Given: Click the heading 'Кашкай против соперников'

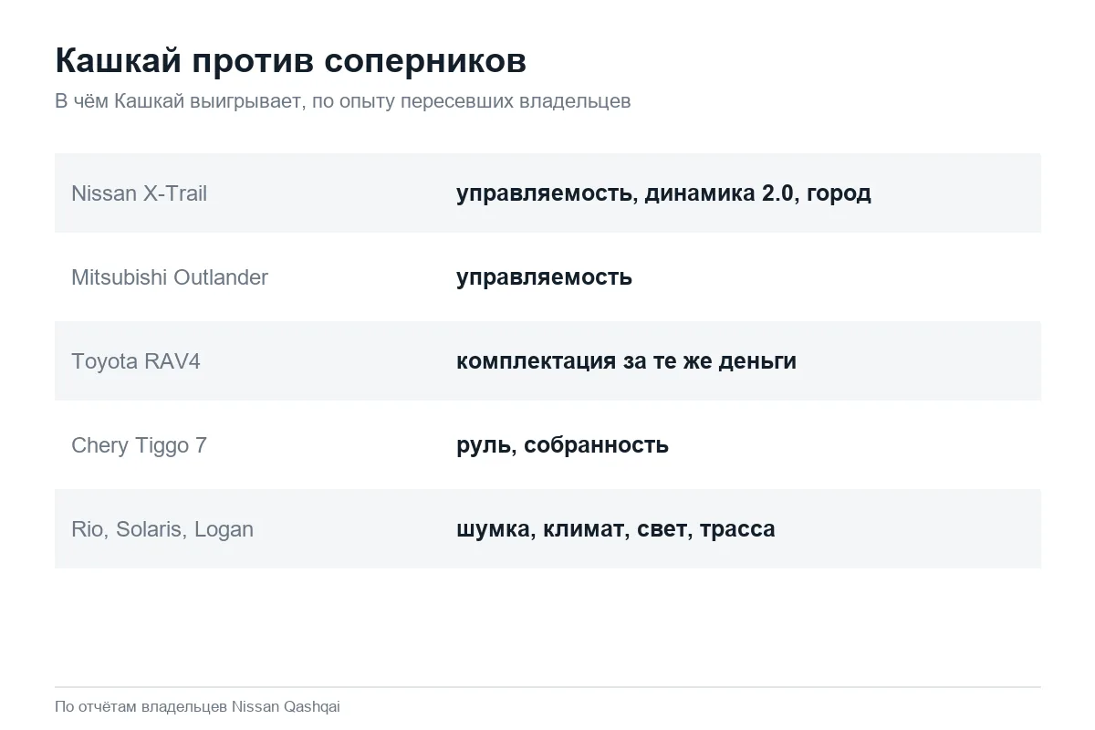Looking at the screenshot, I should pyautogui.click(x=291, y=61).
